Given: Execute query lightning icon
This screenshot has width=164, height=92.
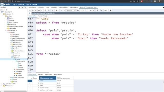Looking at the screenshot, I should (81, 10).
